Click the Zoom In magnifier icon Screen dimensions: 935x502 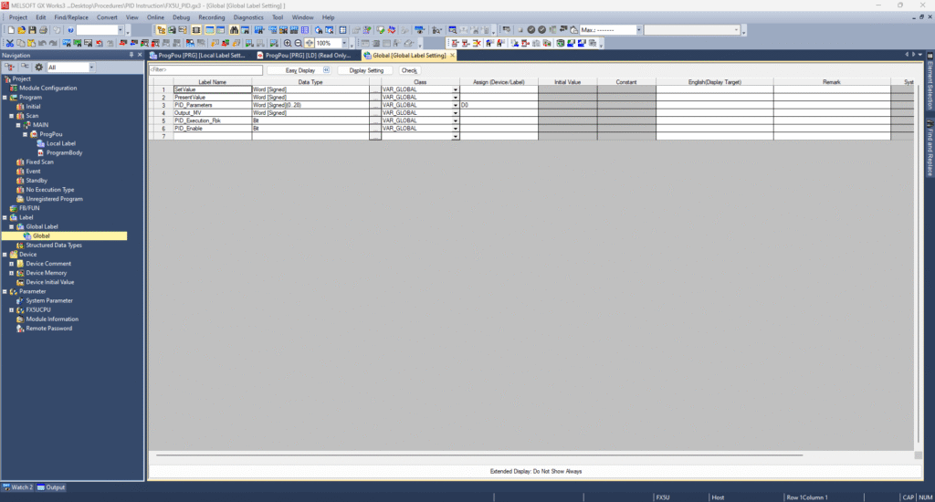tap(288, 43)
